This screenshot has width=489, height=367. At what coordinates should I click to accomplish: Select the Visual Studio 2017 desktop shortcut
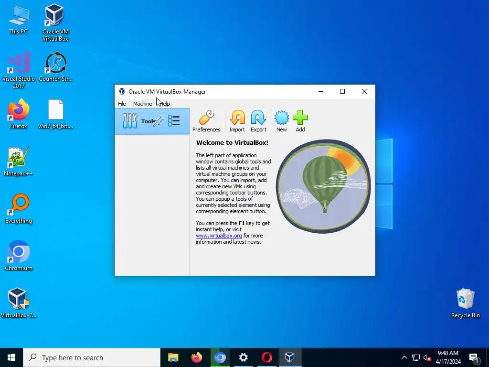point(19,70)
